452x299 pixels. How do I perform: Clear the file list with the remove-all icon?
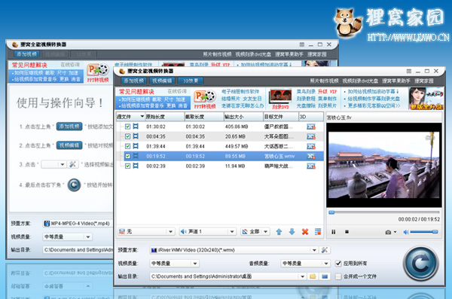(x=318, y=231)
